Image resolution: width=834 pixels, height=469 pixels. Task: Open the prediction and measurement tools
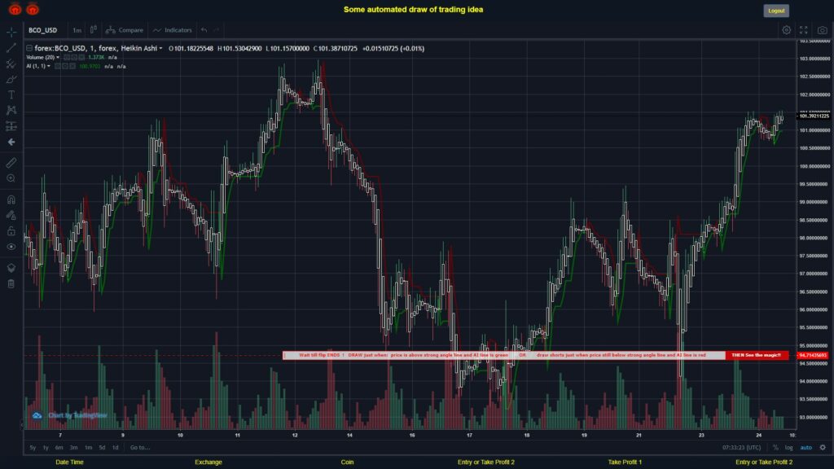(x=11, y=126)
